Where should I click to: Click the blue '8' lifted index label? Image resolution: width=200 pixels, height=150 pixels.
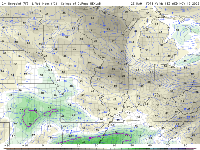click(180, 23)
